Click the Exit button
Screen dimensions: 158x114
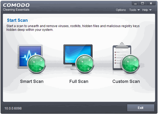141,108
